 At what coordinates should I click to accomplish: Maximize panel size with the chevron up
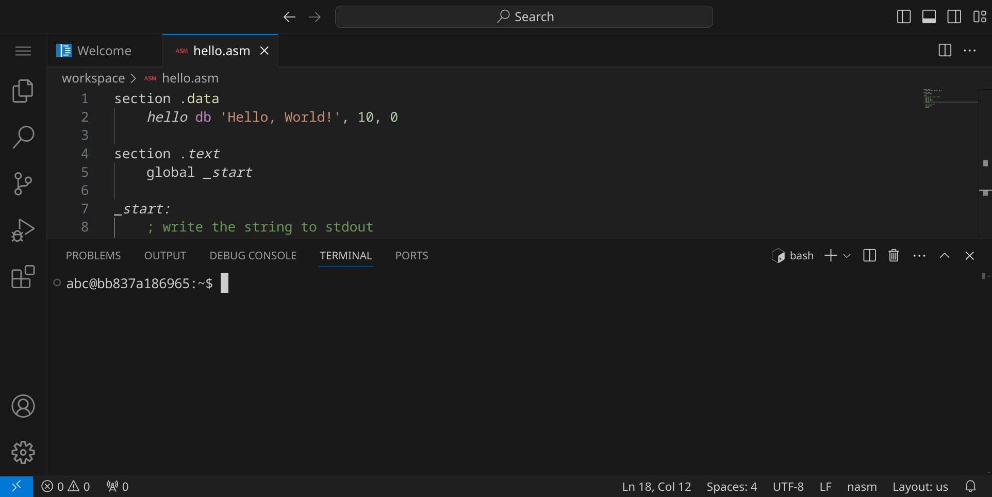point(945,256)
